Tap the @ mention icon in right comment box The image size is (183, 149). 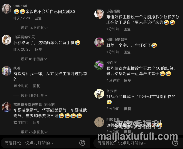[175, 143]
